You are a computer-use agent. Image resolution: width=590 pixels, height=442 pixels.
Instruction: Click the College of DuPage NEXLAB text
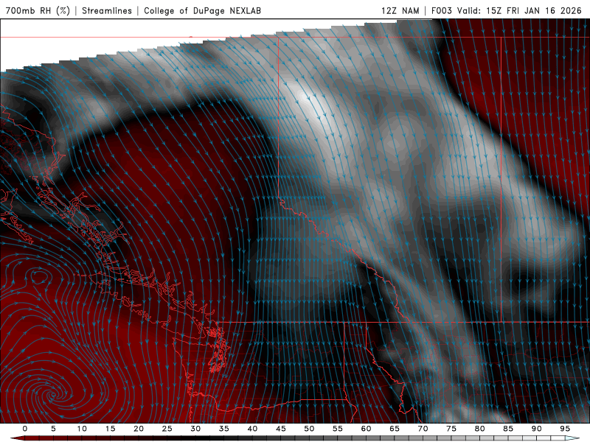pyautogui.click(x=202, y=10)
